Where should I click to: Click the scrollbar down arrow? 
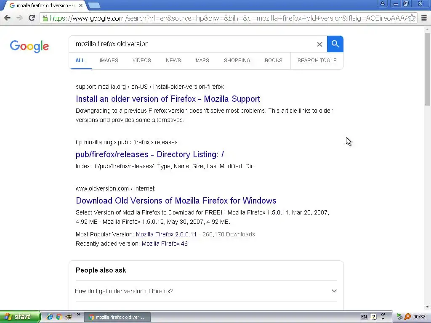click(427, 307)
